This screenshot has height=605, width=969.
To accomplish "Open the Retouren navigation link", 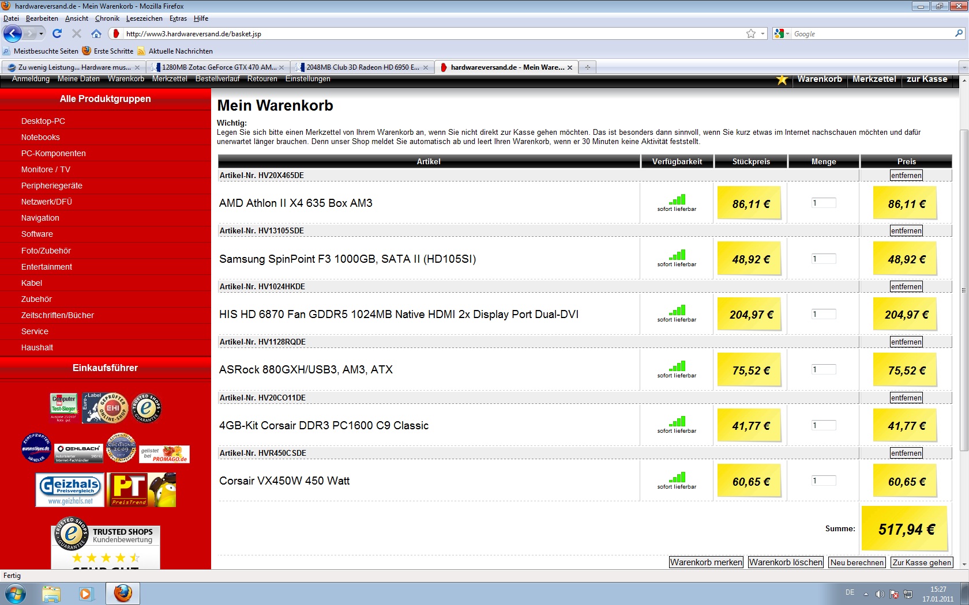I will (262, 79).
